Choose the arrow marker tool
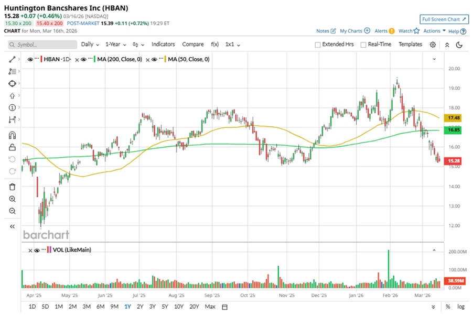The height and width of the screenshot is (316, 473). click(x=12, y=95)
